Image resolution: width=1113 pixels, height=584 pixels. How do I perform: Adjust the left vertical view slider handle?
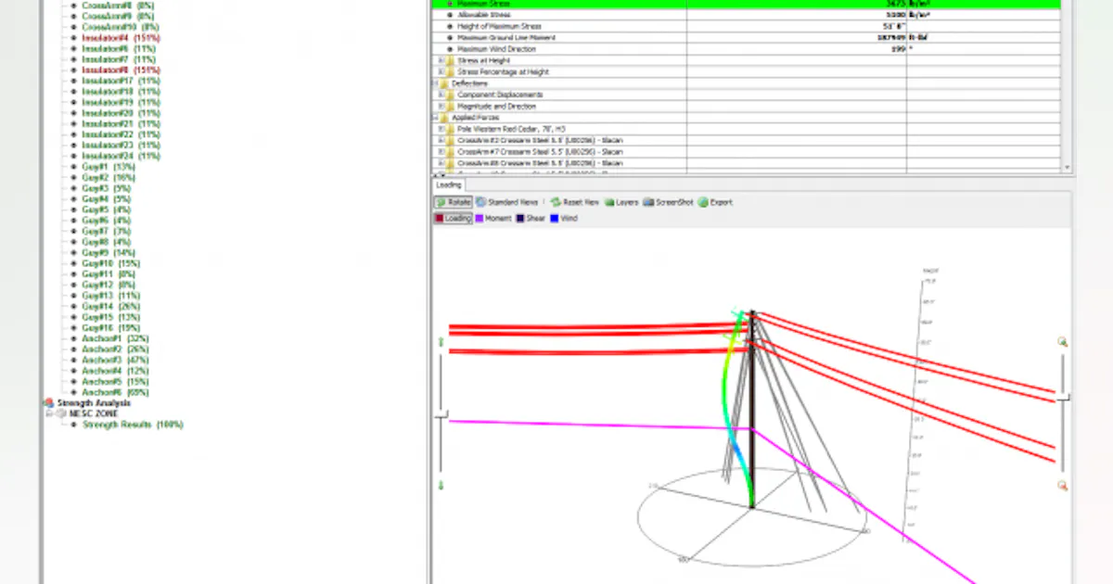(x=442, y=414)
